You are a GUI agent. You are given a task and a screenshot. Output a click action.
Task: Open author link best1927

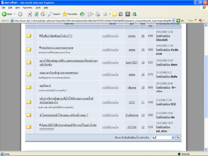(x=132, y=62)
